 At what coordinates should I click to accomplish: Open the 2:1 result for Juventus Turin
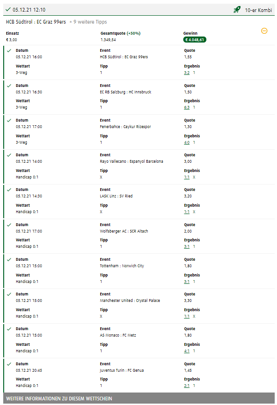pyautogui.click(x=187, y=386)
